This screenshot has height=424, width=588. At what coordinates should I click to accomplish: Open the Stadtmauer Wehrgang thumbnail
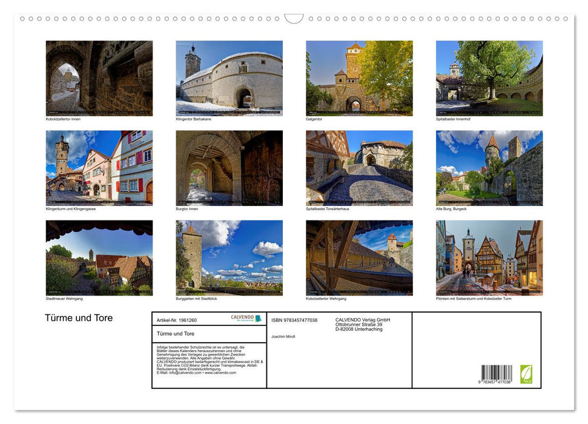99,257
